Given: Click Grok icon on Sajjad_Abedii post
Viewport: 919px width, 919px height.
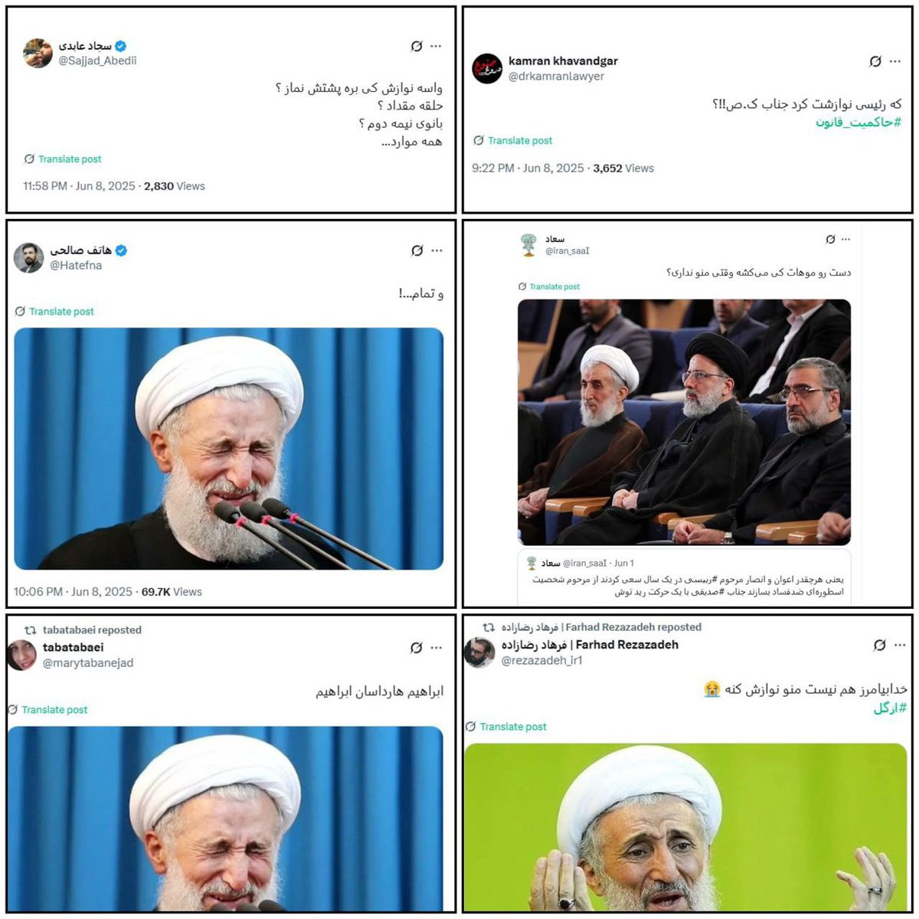Looking at the screenshot, I should click(x=417, y=47).
